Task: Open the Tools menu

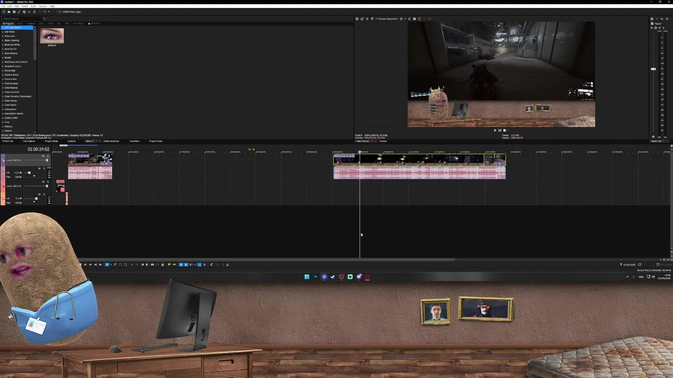Action: point(33,6)
